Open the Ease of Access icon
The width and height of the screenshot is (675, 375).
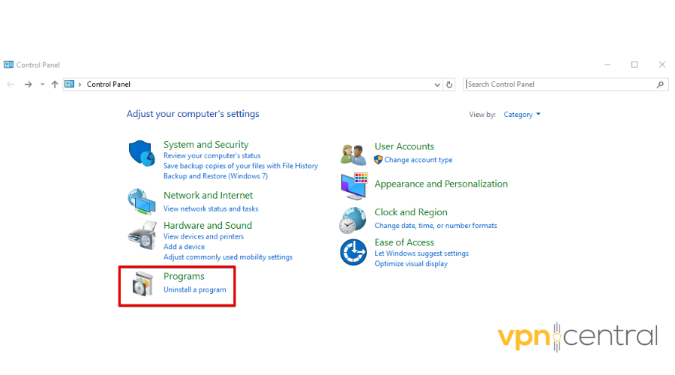pos(353,253)
